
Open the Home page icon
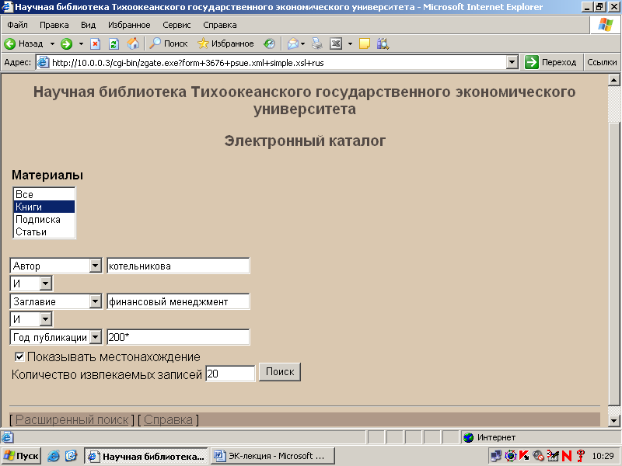[133, 43]
